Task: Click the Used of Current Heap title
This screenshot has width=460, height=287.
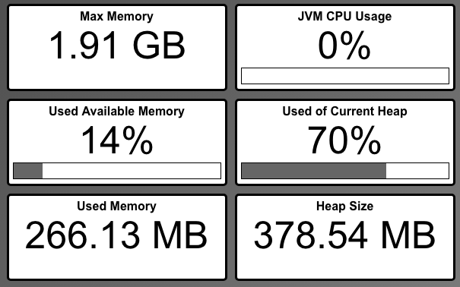Action: [x=344, y=112]
